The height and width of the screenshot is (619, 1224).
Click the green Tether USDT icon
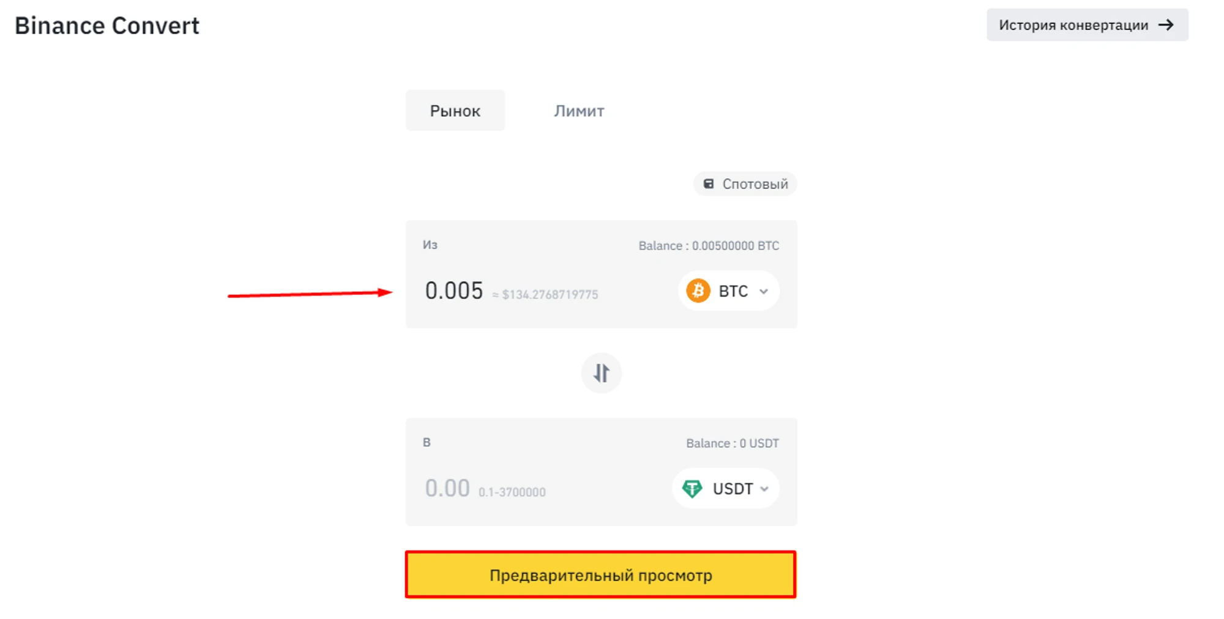coord(692,489)
